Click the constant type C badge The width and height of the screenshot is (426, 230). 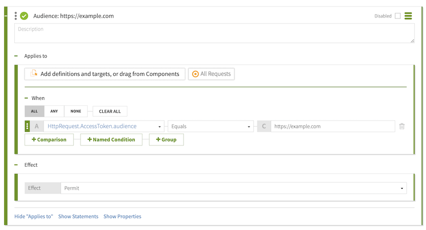264,127
